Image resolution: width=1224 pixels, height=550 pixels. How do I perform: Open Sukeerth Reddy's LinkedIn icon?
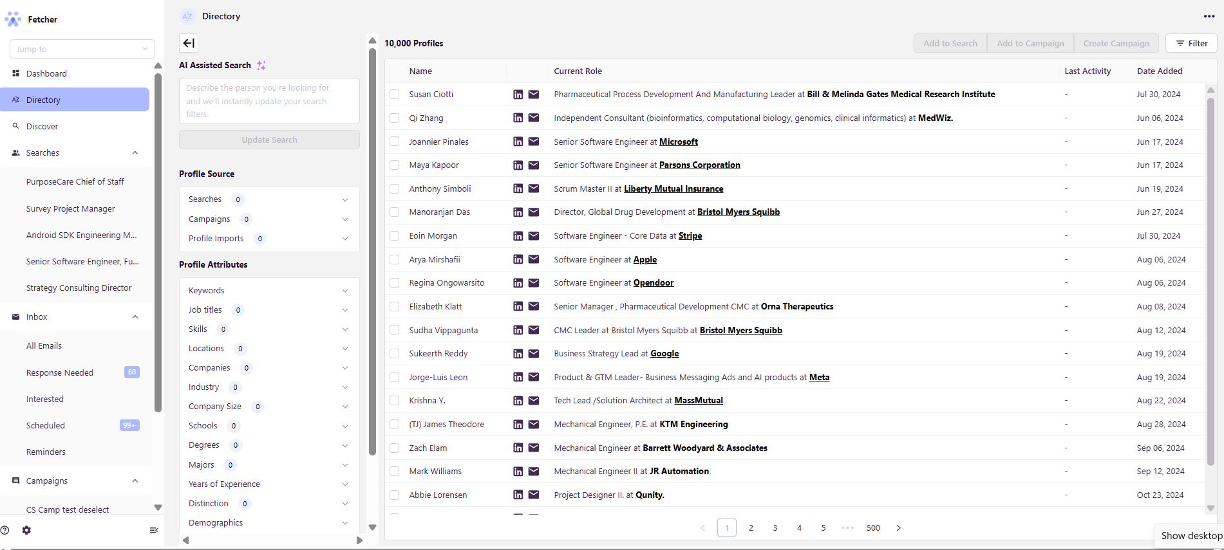click(518, 354)
